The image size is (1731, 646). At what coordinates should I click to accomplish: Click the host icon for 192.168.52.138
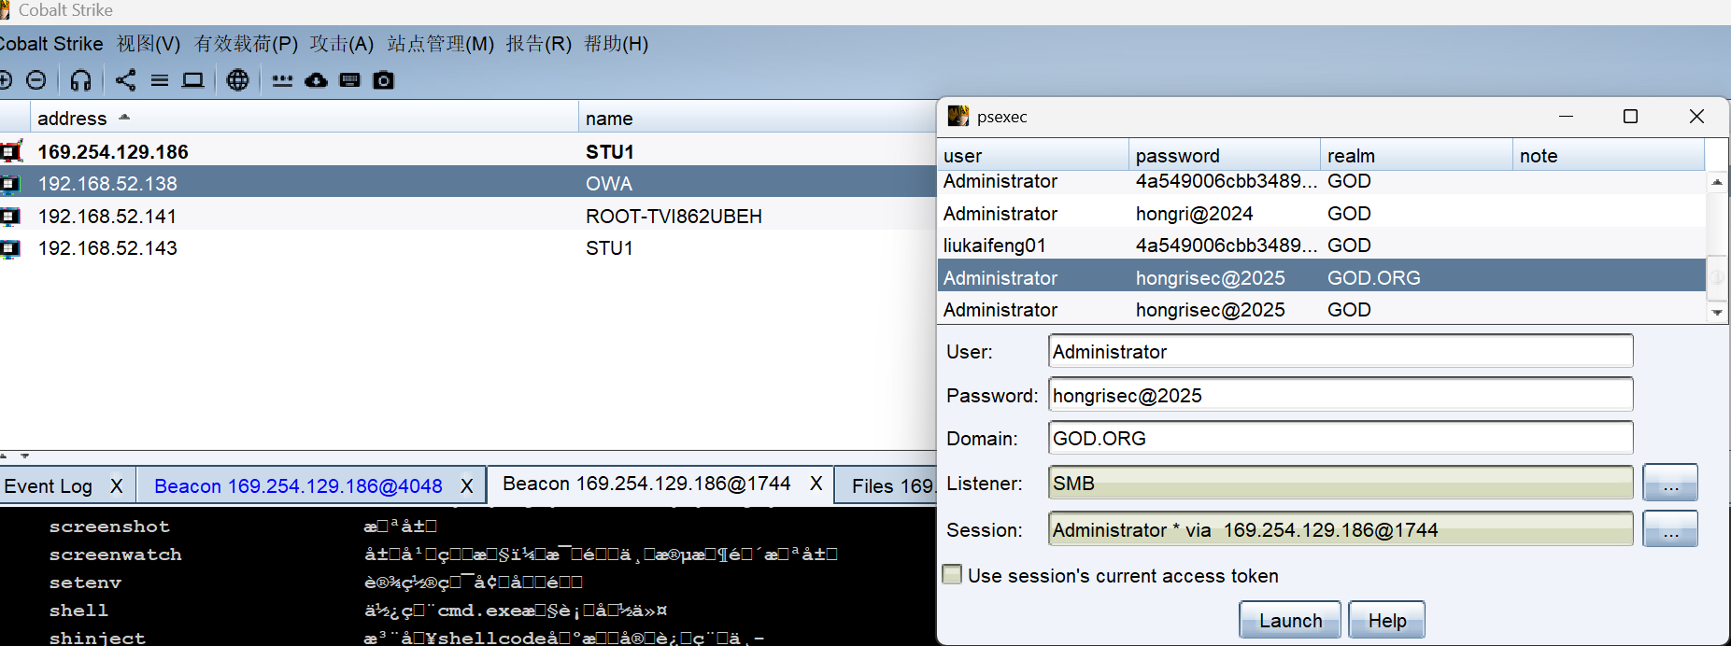point(9,183)
